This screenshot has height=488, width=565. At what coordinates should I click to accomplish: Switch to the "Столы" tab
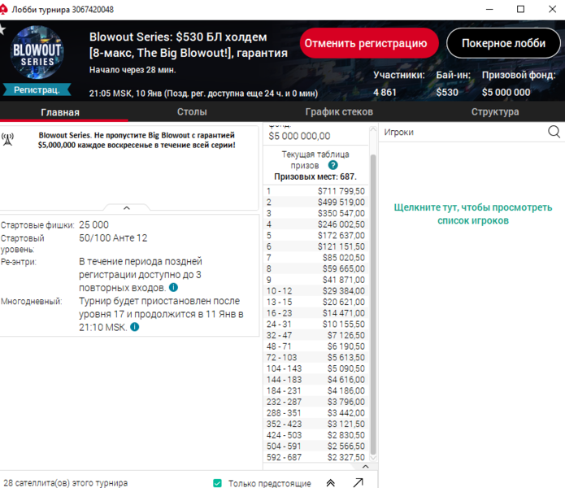pos(192,112)
